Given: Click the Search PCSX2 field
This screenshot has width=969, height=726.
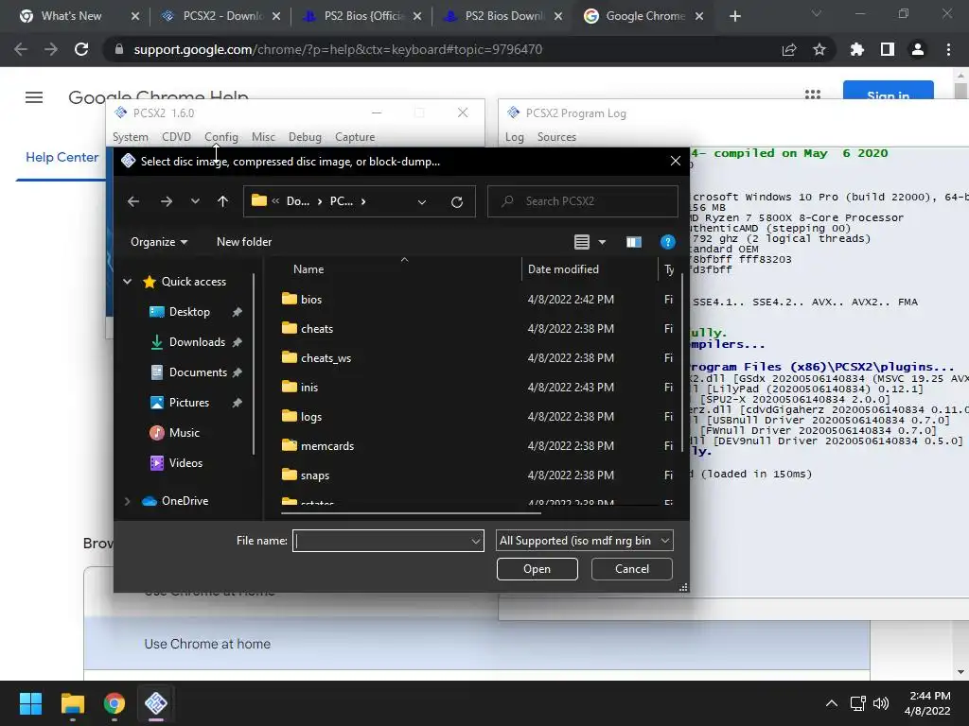Looking at the screenshot, I should click(583, 201).
